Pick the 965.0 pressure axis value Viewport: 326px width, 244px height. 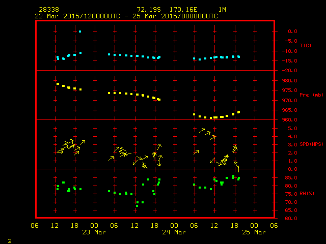coord(290,110)
